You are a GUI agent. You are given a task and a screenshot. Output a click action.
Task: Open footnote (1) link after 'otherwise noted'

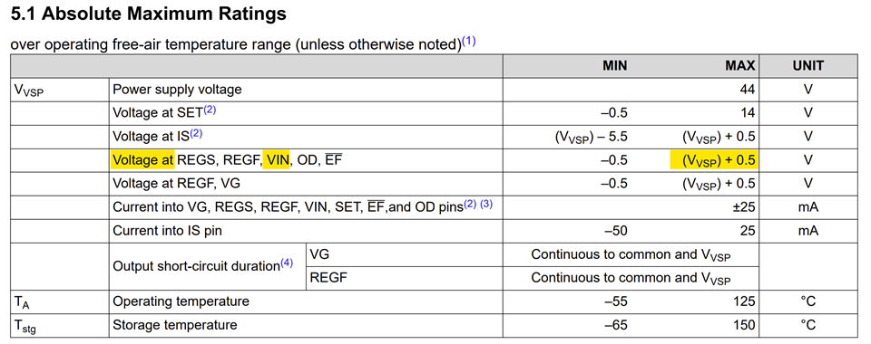469,42
